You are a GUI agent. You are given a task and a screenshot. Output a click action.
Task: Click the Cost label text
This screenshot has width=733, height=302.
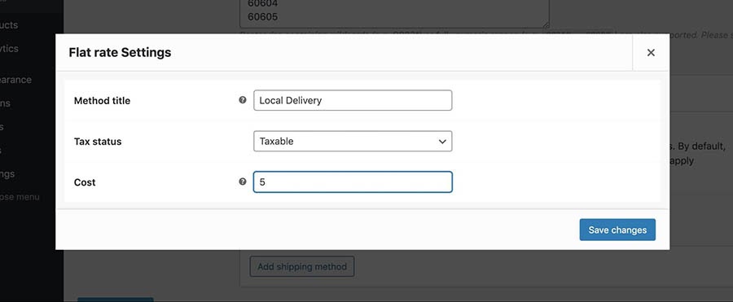pos(85,182)
